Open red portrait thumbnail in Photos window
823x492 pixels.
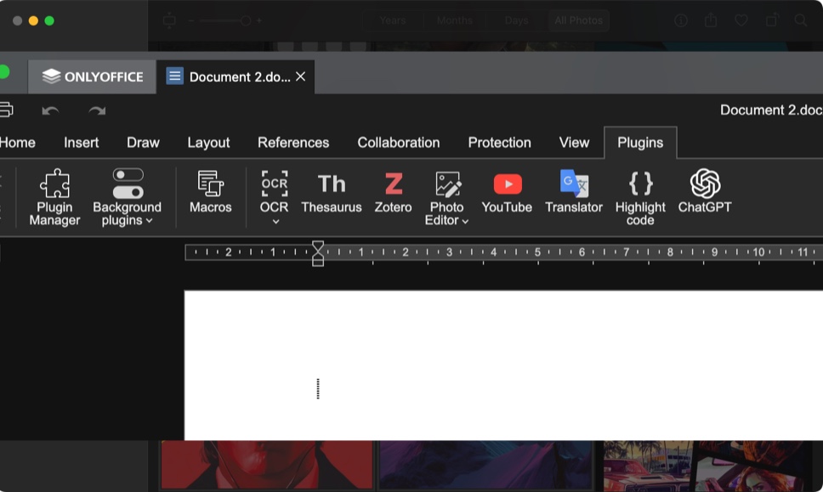pyautogui.click(x=267, y=465)
